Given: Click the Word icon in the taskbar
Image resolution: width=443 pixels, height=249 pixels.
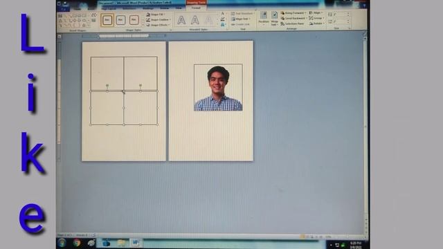Looking at the screenshot, I should click(x=136, y=243).
